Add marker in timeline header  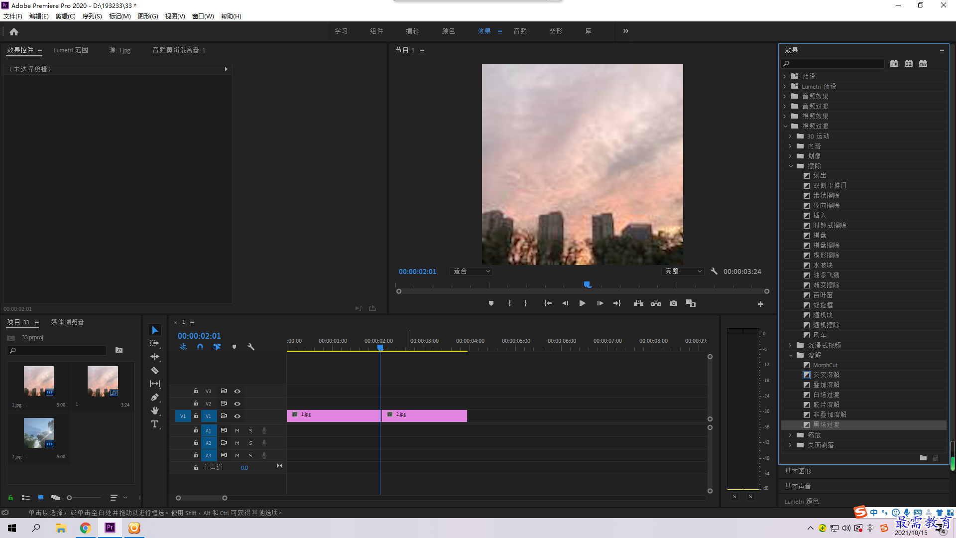coord(234,347)
